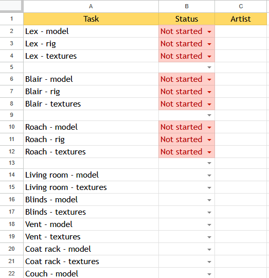
Task: Expand the empty status dropdown in row 5
Action: (x=209, y=67)
